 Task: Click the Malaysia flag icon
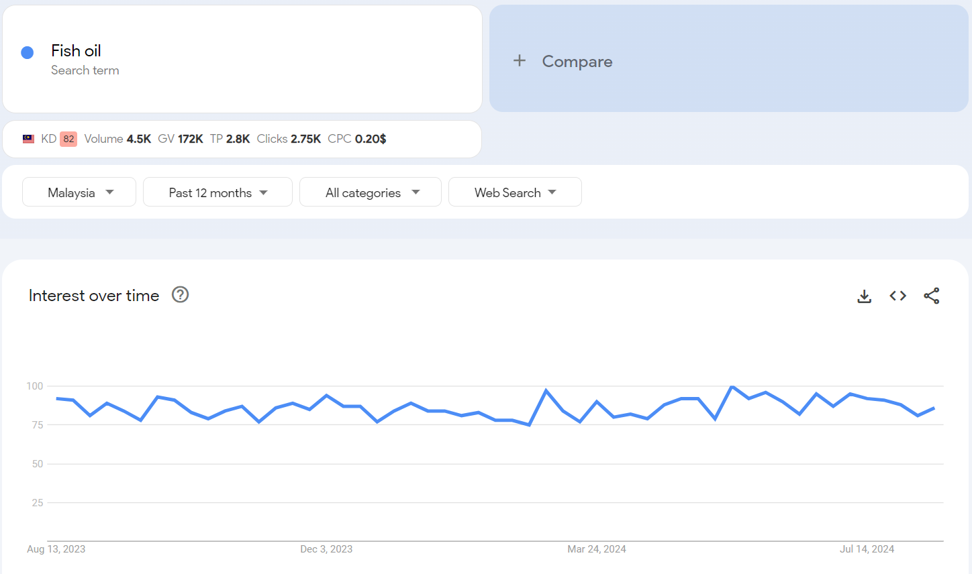click(x=28, y=139)
